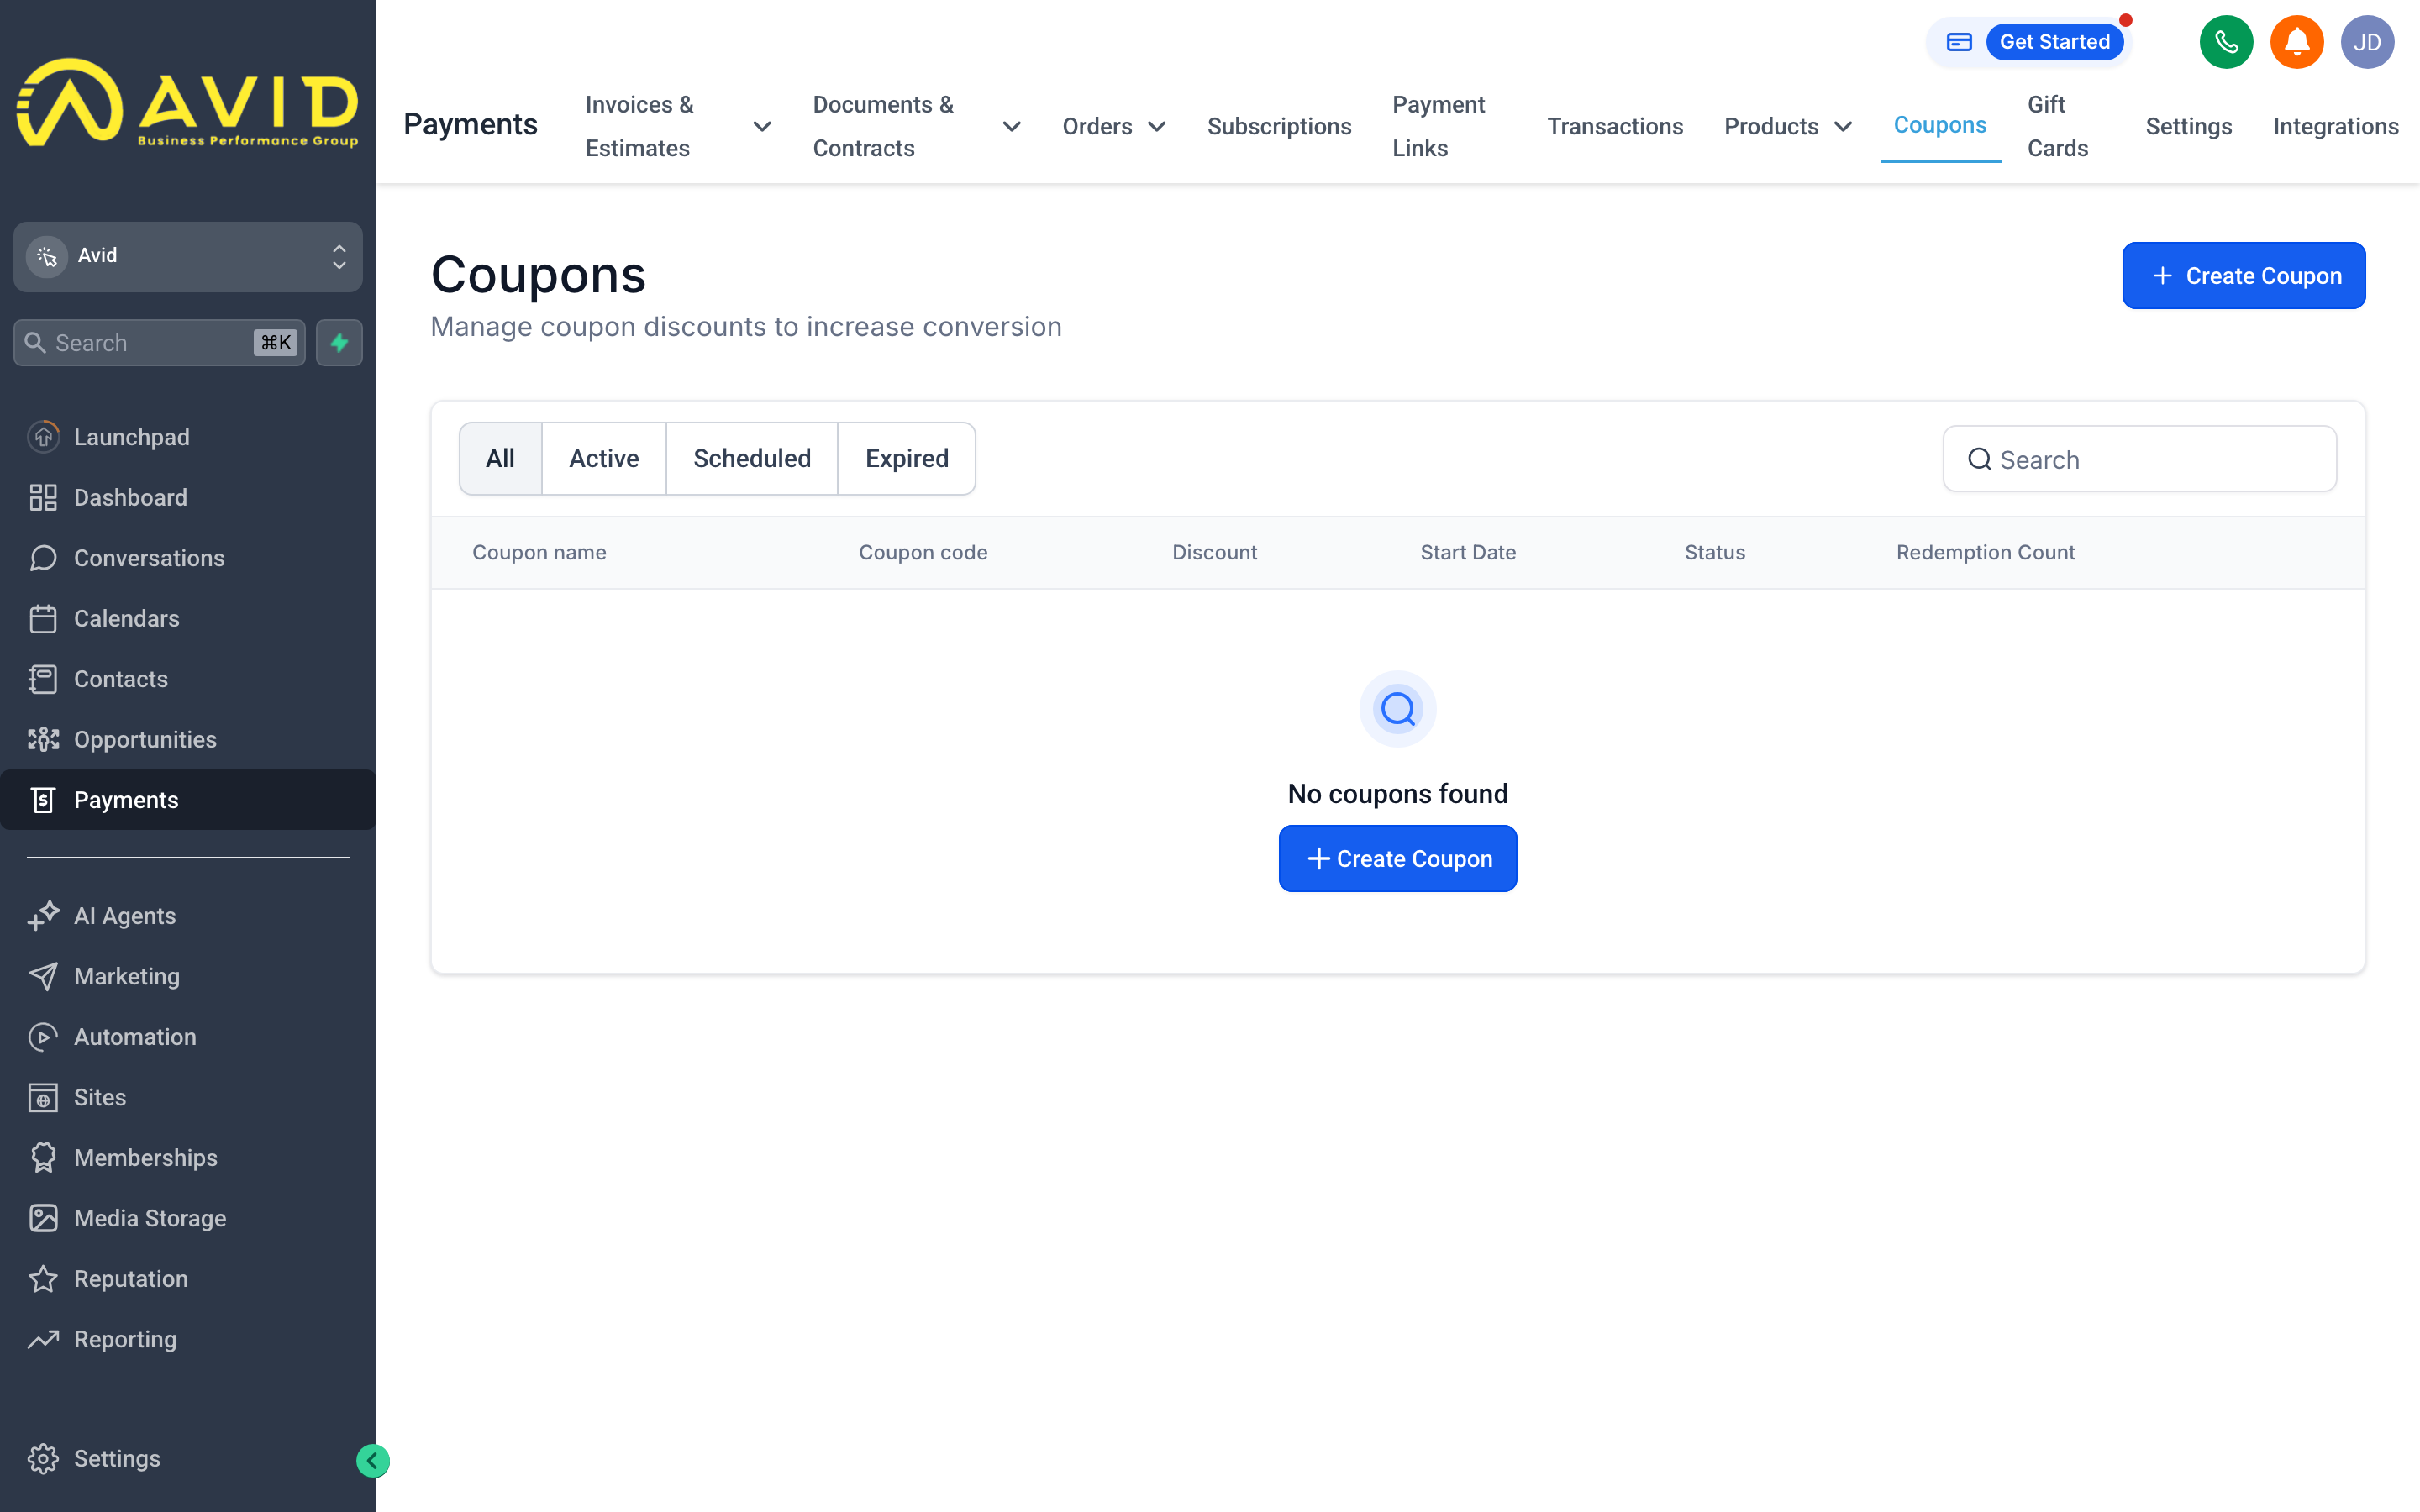This screenshot has width=2420, height=1512.
Task: Click the Get Started button
Action: 2054,42
